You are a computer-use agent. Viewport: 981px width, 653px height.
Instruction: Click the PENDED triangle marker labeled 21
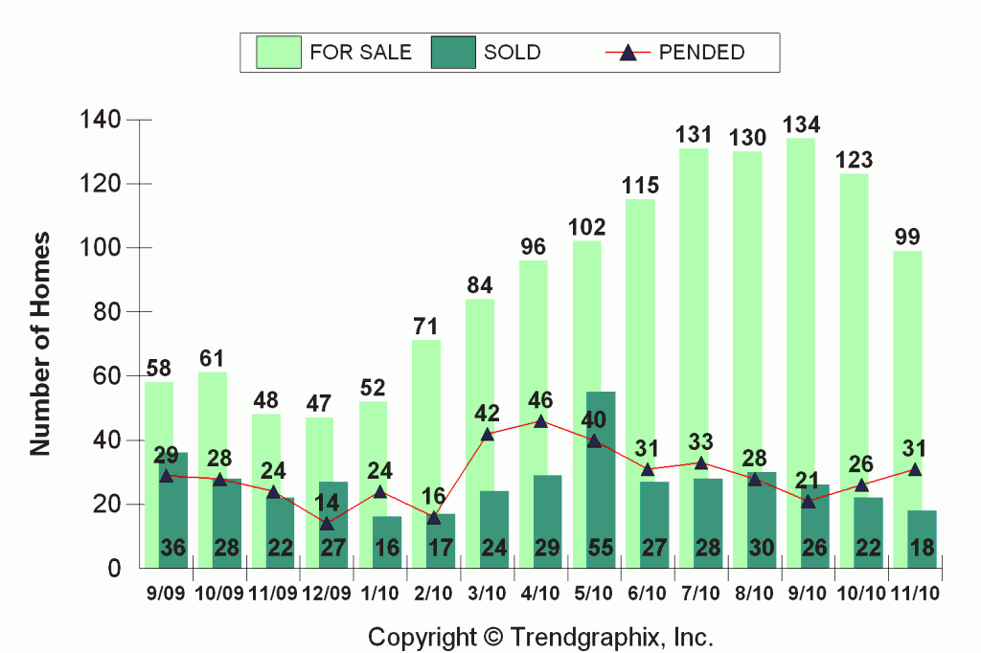(x=809, y=502)
